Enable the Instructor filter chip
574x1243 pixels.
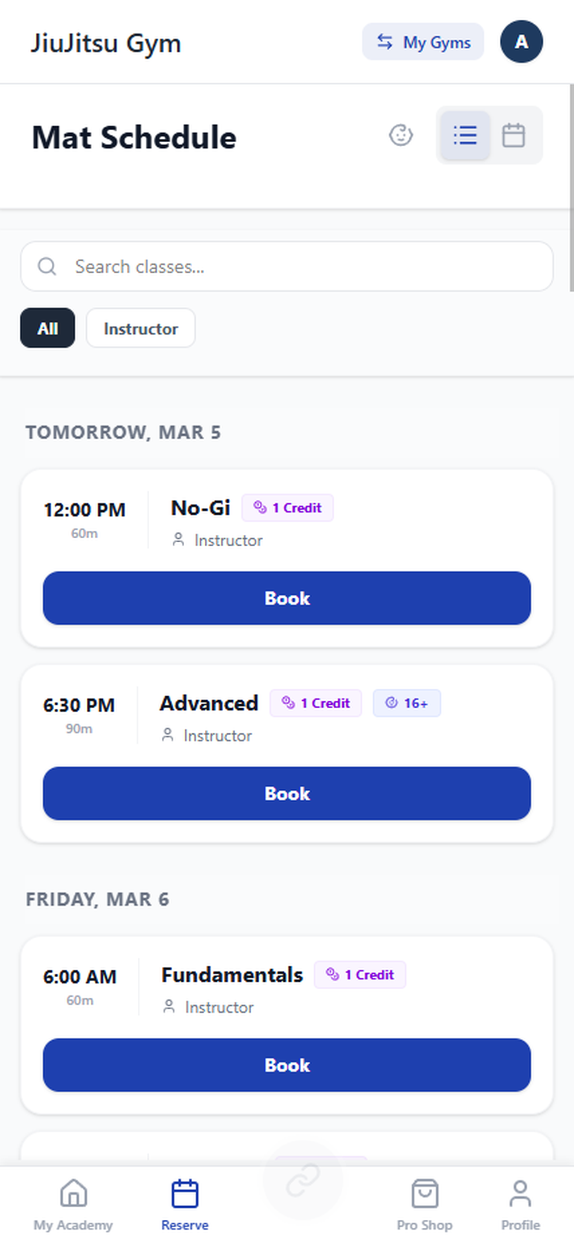click(140, 328)
